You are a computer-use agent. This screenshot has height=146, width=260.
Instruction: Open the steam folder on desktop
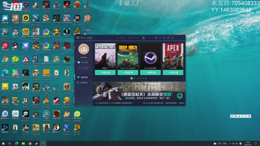tap(15, 129)
